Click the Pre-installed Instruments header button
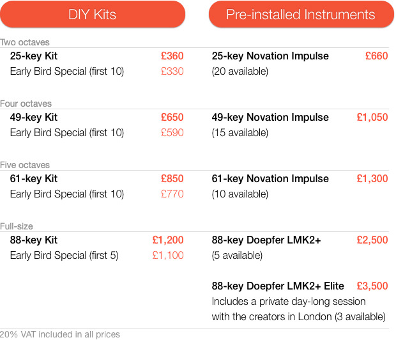Viewport: 396px width, 340px height. (x=301, y=14)
